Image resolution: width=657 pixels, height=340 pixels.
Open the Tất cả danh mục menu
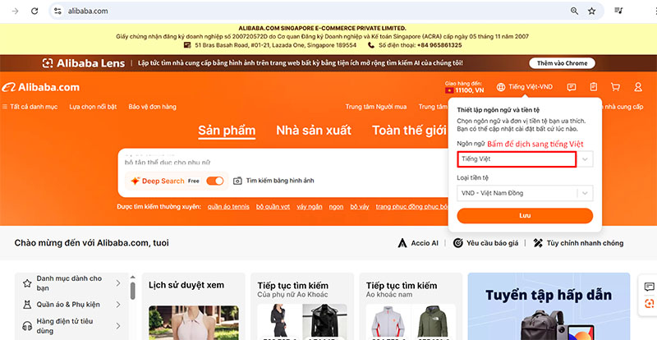(x=32, y=107)
